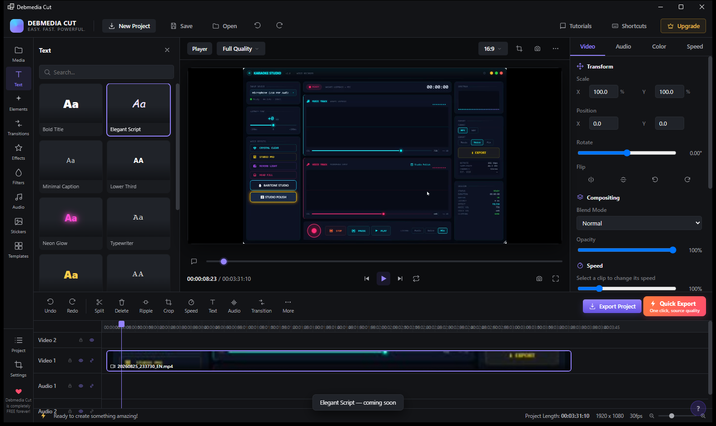
Task: Take a snapshot using the camera icon beside the fullscreen button
Action: [x=539, y=279]
